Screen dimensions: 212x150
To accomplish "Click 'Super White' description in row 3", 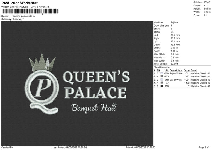I will coord(176,80).
